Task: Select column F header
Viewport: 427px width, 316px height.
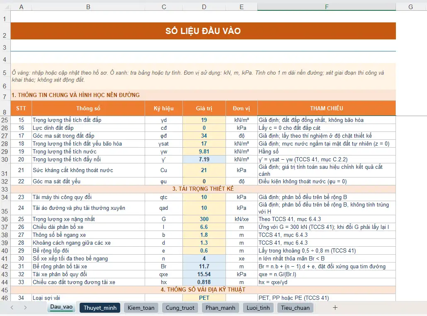Action: click(327, 7)
